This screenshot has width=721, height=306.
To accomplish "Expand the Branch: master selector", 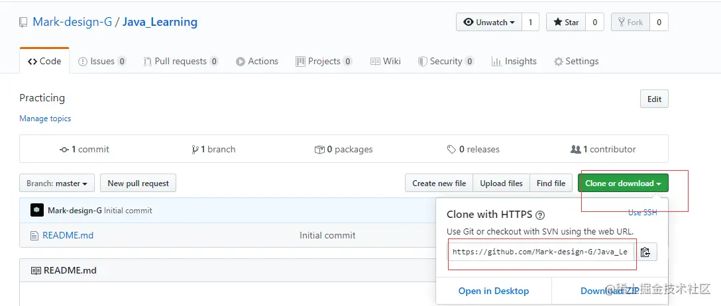I will click(x=57, y=183).
